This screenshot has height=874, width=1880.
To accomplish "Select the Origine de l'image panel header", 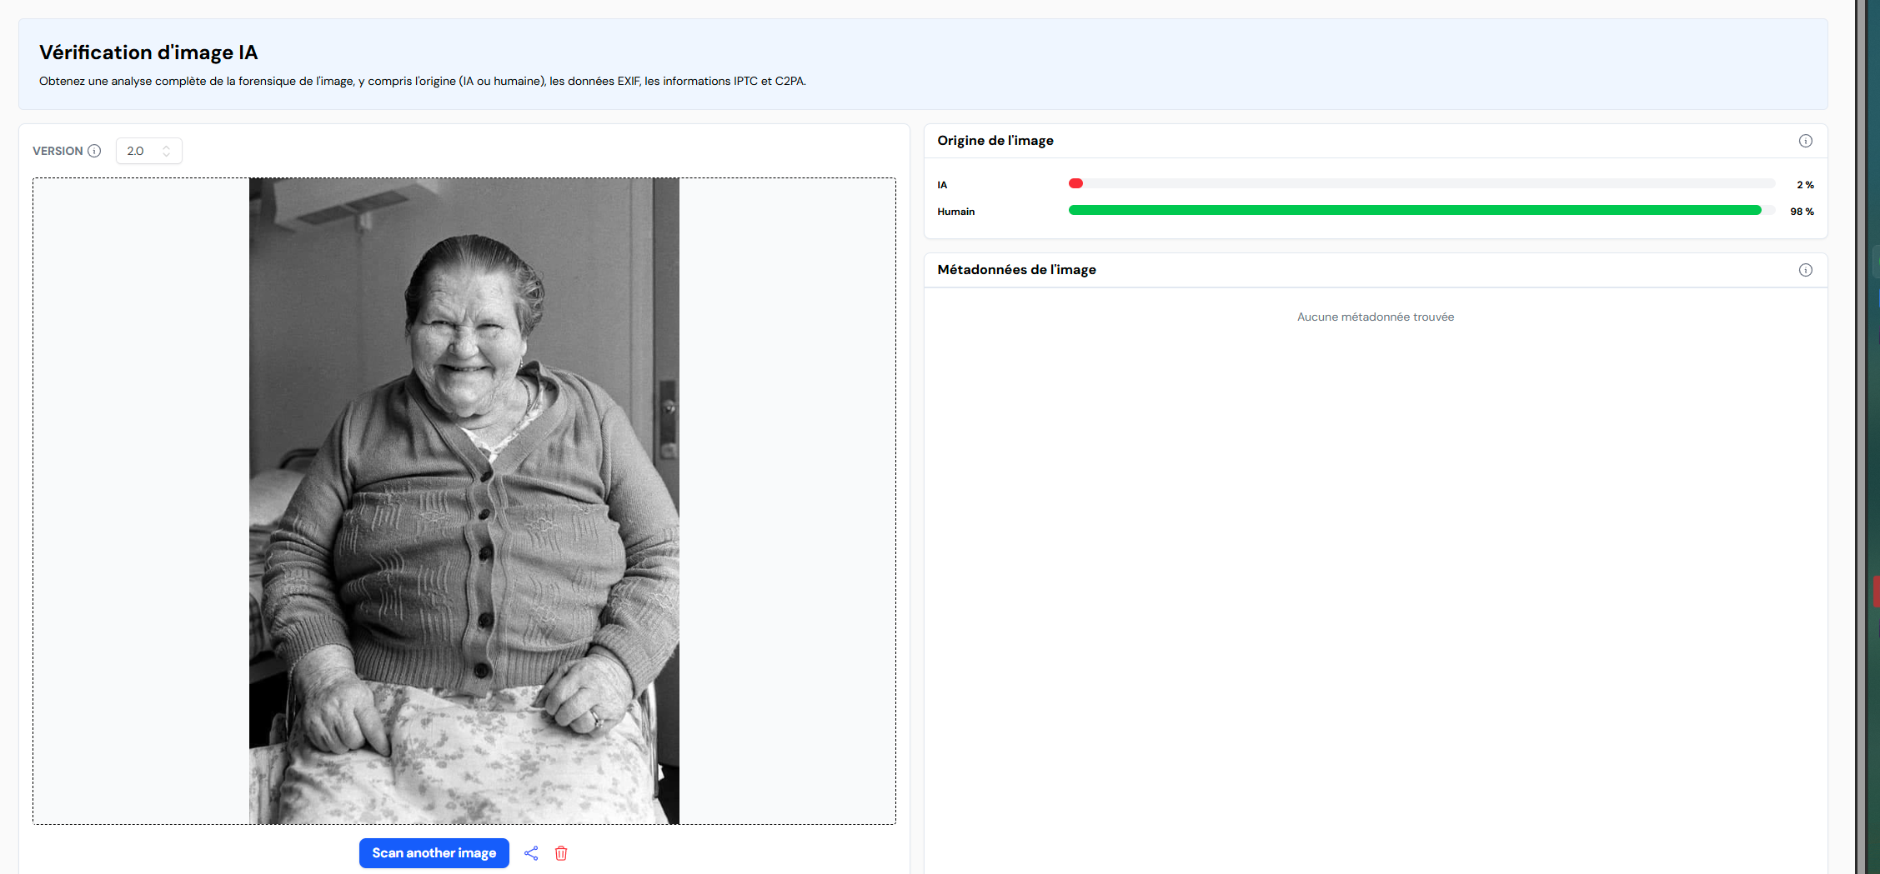I will click(995, 141).
